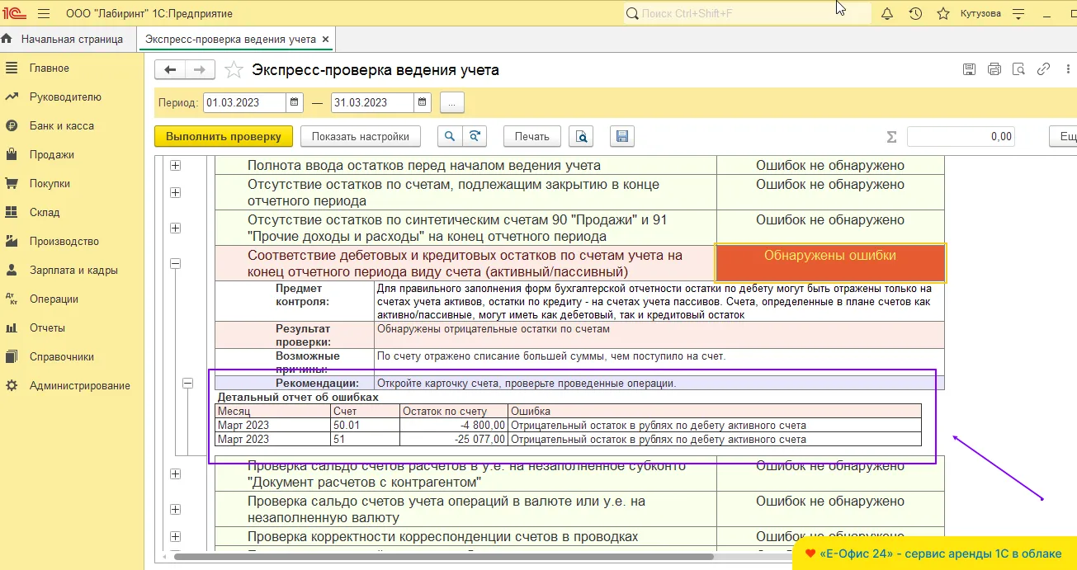Open the 'Банк и касса' section

62,126
